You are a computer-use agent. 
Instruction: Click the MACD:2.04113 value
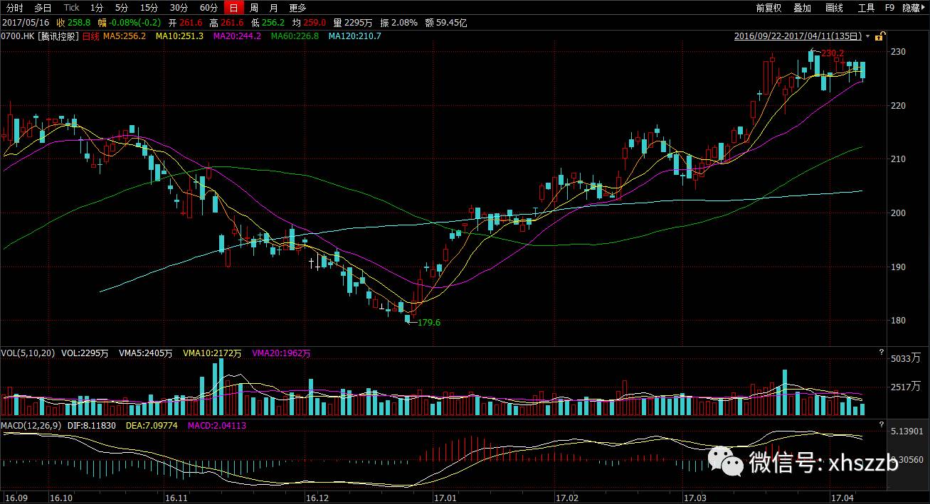click(x=217, y=425)
